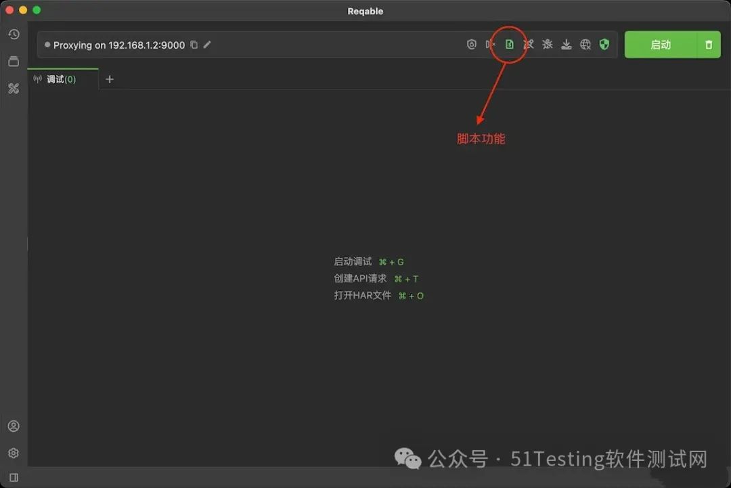Open the collections sidebar icon

14,61
